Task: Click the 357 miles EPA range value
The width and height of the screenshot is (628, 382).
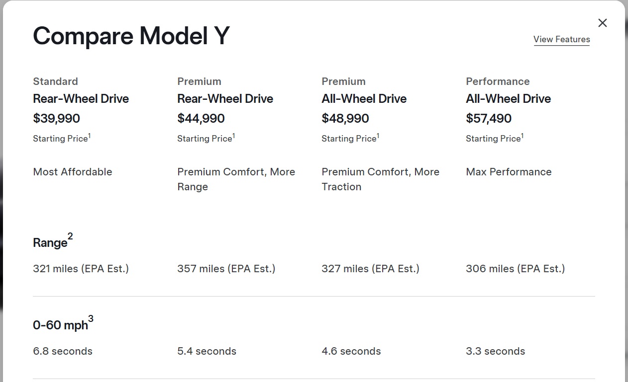Action: (226, 269)
